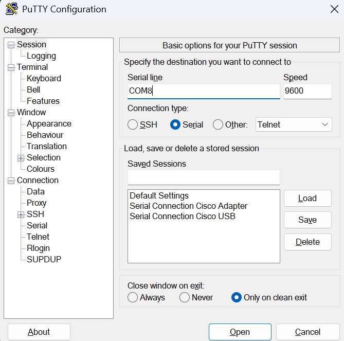The height and width of the screenshot is (341, 344).
Task: Collapse the Terminal category node
Action: tap(11, 67)
